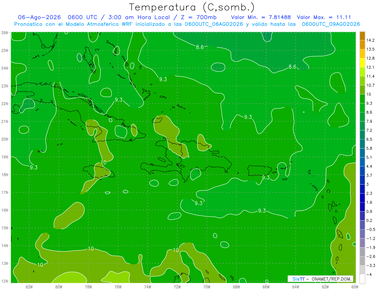This screenshot has height=291, width=377.
Task: Click the 80W longitude label
Action: click(59, 287)
